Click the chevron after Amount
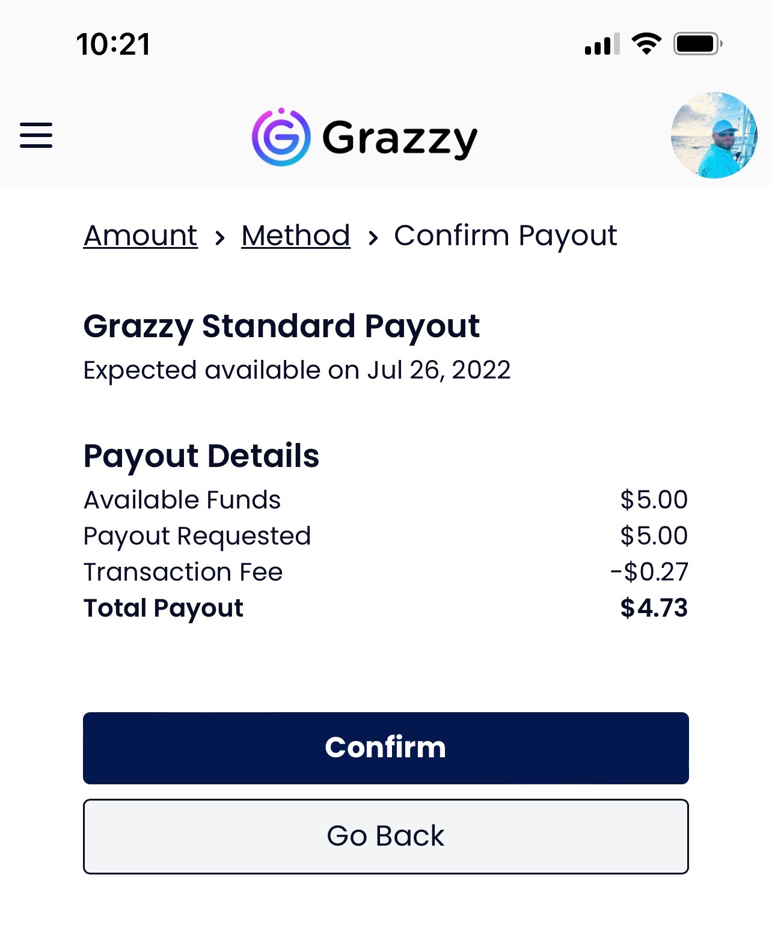Viewport: 772px width, 946px height. tap(219, 238)
